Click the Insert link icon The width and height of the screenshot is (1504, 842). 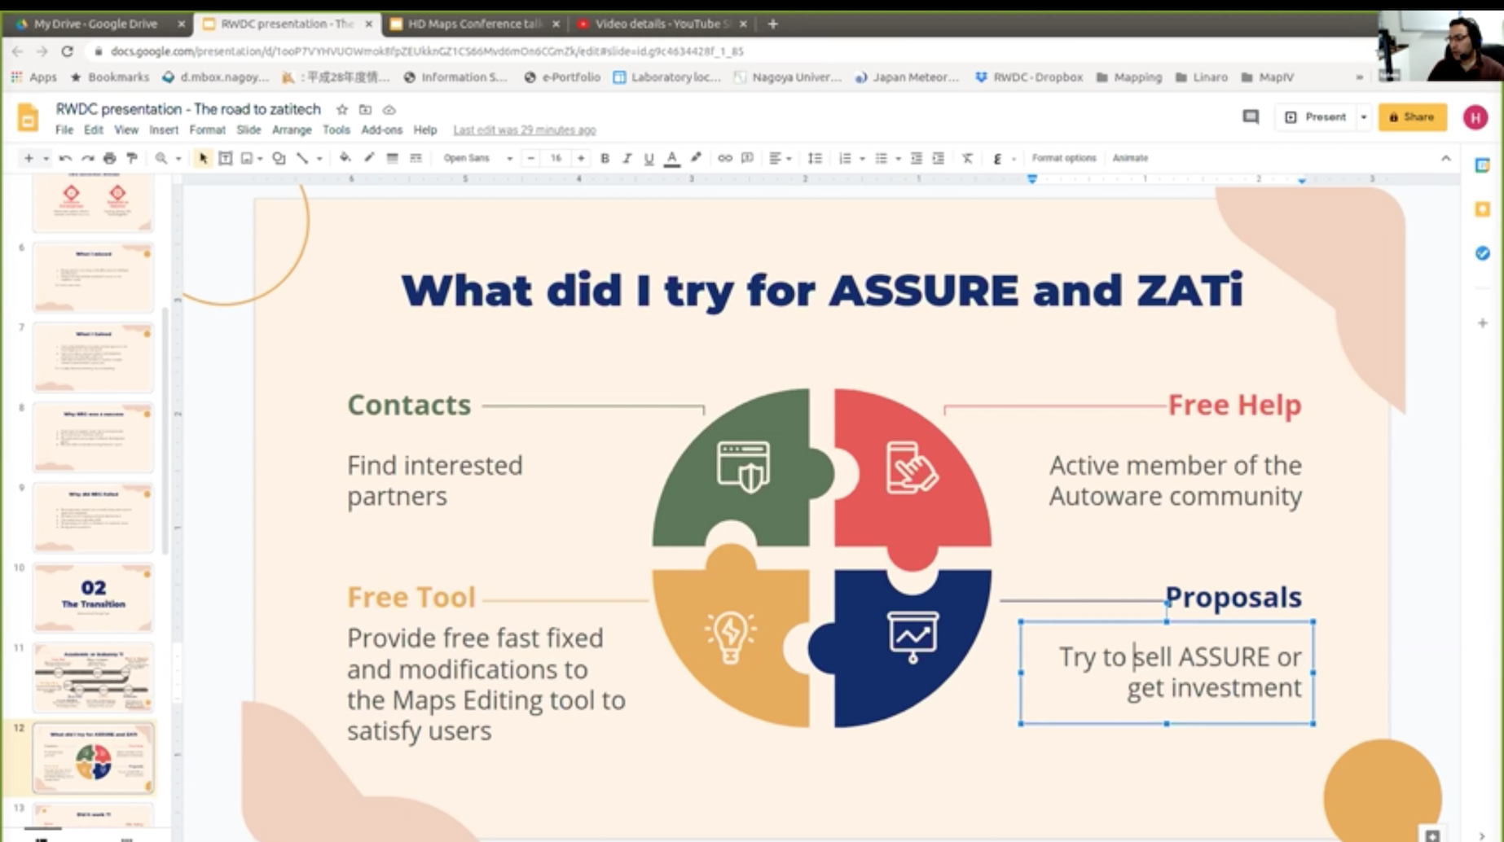724,158
